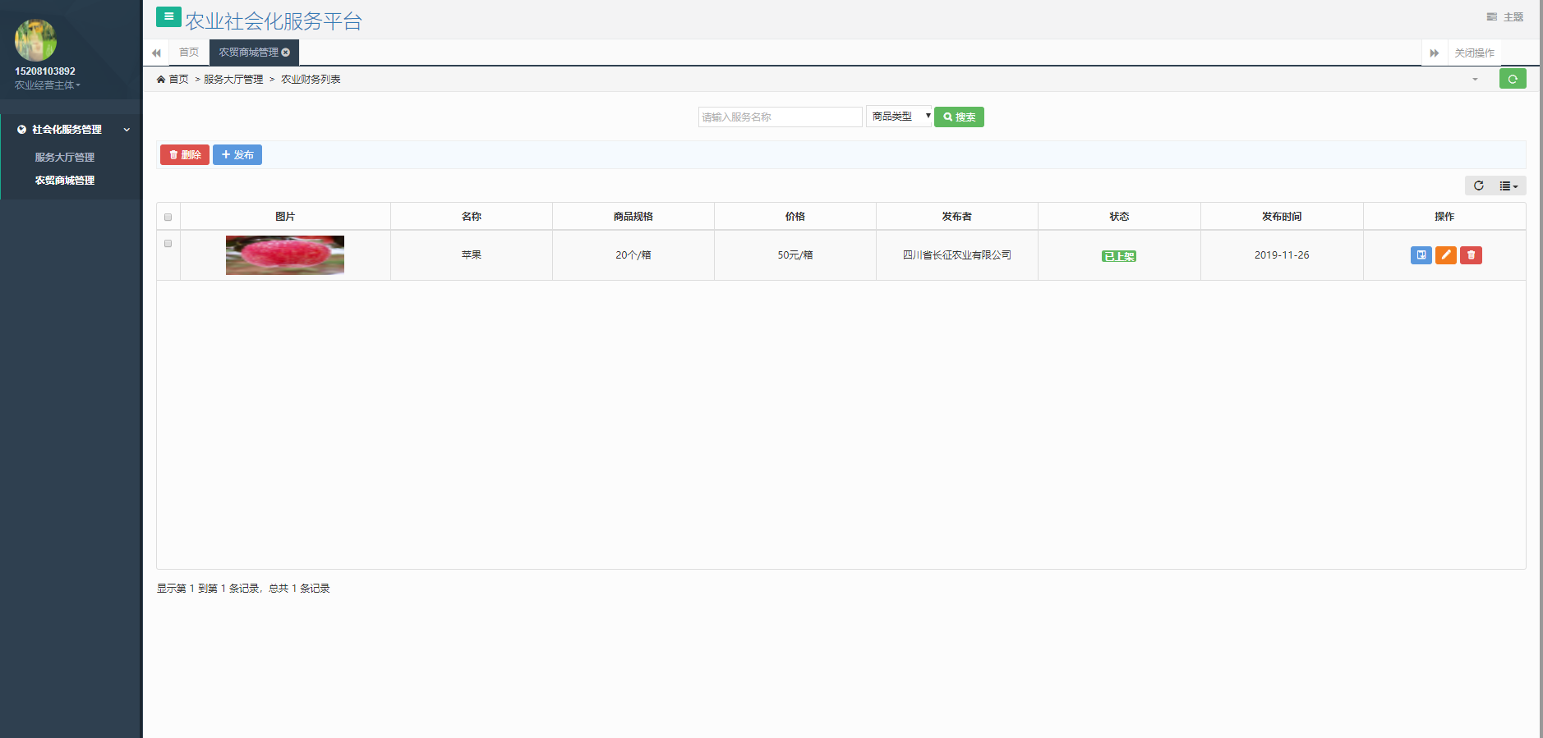Click the orange edit pencil icon
Image resolution: width=1543 pixels, height=738 pixels.
(x=1445, y=255)
